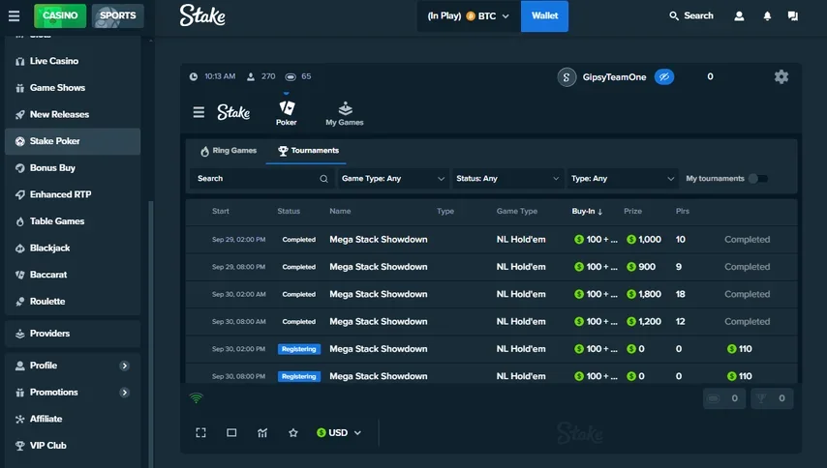The width and height of the screenshot is (827, 468).
Task: Open Sep 30, 02:00 AM Mega Stack Showdown
Action: (x=491, y=294)
